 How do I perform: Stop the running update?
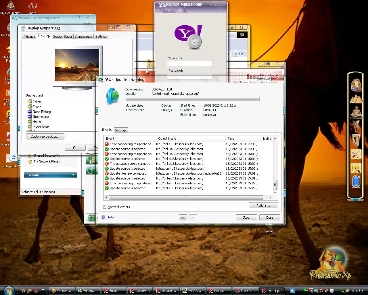pyautogui.click(x=246, y=218)
